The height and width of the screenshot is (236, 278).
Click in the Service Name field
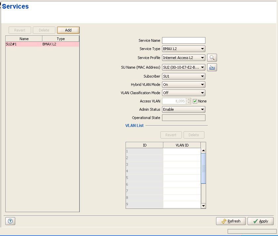click(x=184, y=40)
